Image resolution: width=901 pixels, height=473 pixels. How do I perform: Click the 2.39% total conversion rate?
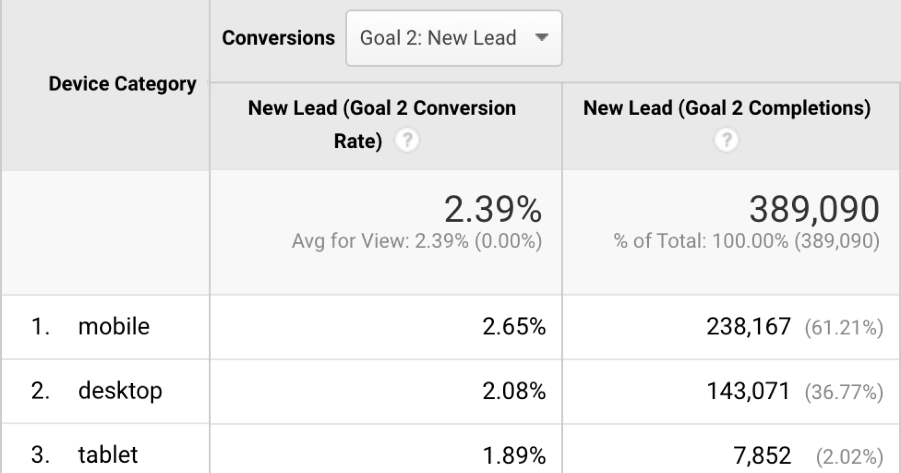[x=493, y=209]
